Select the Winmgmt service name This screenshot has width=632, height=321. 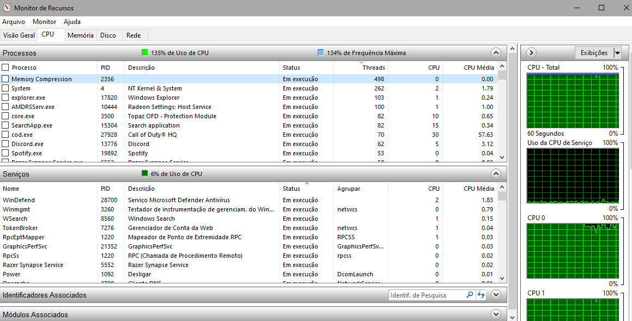coord(16,209)
